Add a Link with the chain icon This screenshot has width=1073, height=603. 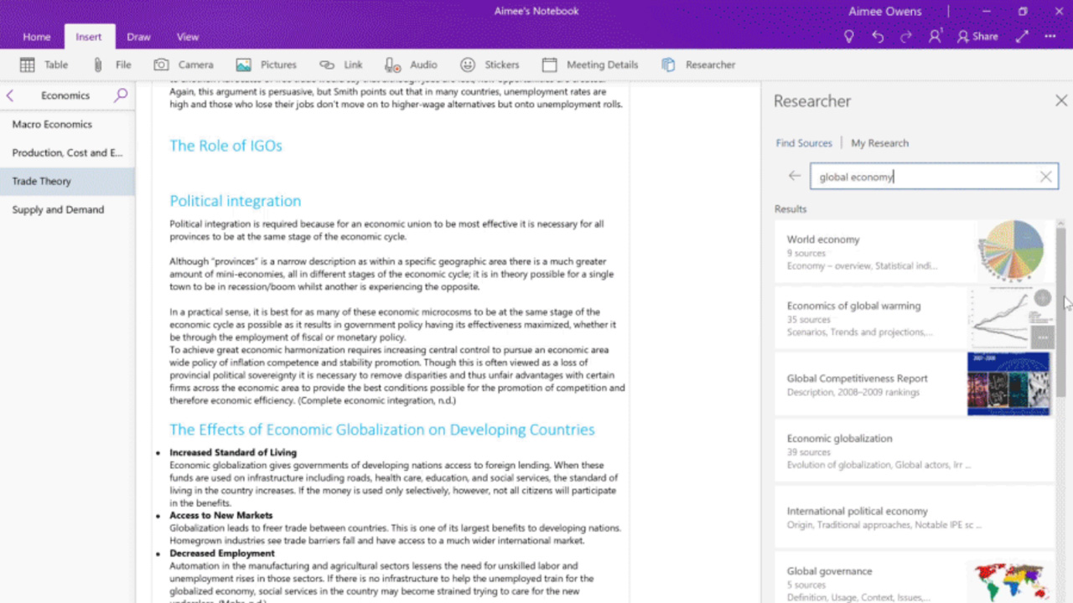340,64
